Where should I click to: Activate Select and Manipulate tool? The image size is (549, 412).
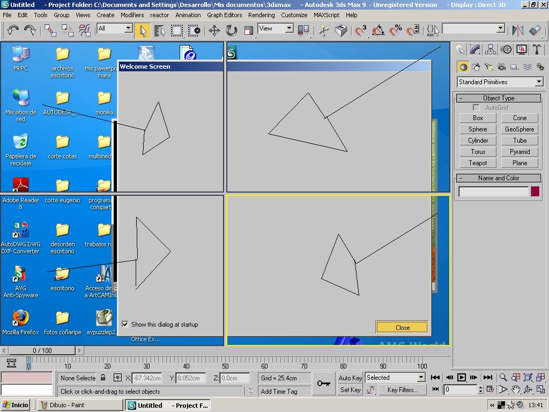click(324, 31)
